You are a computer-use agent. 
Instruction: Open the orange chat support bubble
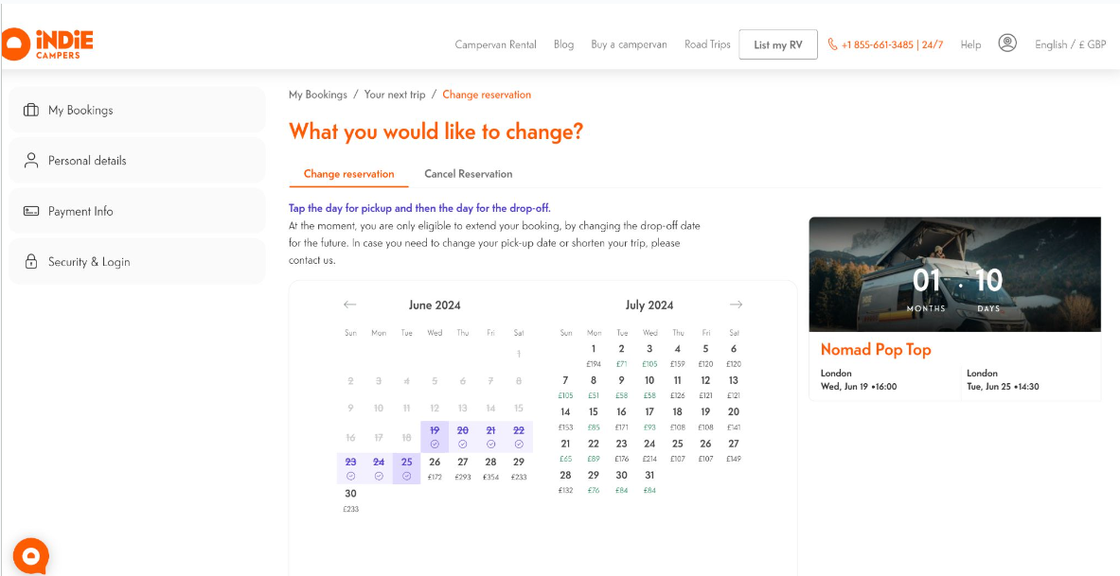pos(30,555)
